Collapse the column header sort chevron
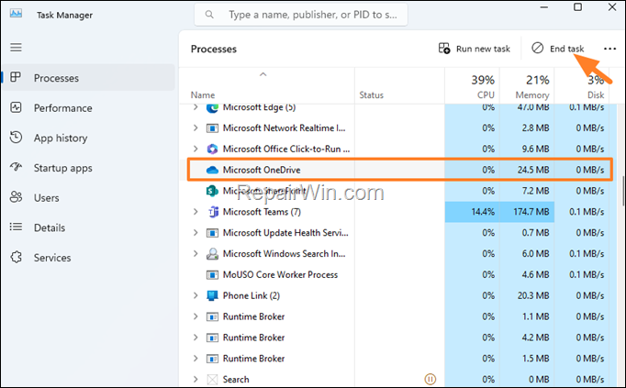Screen dimensions: 626x388 pos(263,74)
